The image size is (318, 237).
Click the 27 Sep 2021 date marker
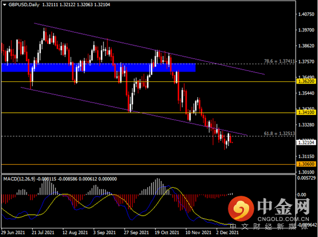[136, 232]
